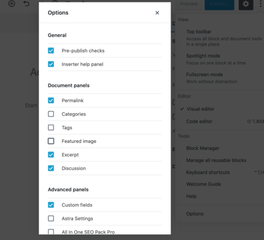
Task: Enable the Featured image checkbox
Action: pyautogui.click(x=51, y=141)
